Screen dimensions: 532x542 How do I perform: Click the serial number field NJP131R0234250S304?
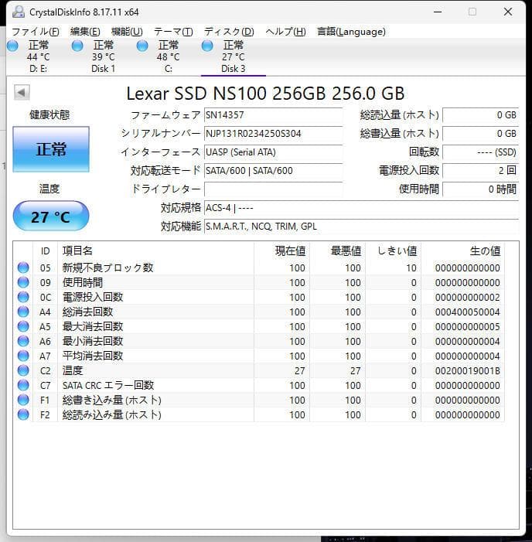[x=273, y=134]
